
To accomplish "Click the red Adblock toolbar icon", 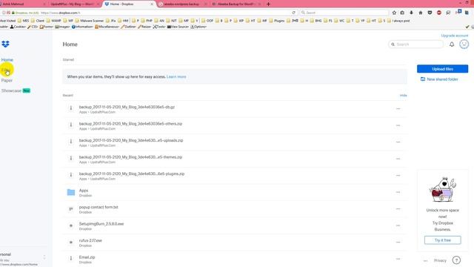I will (x=439, y=13).
